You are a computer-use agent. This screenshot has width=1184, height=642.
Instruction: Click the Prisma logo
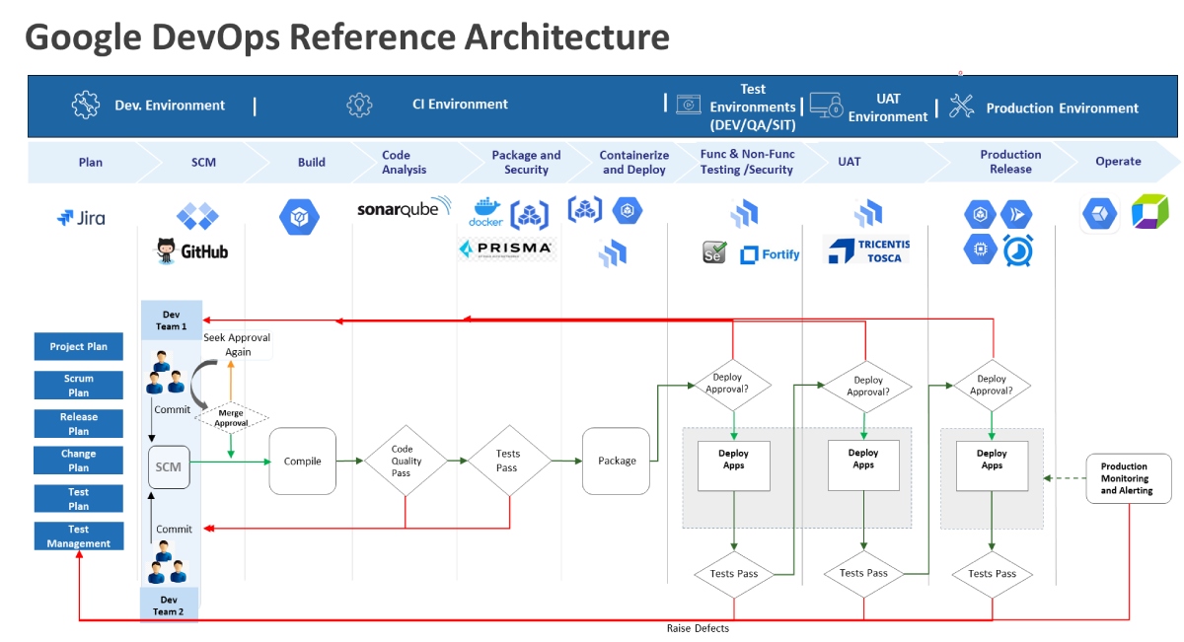point(507,249)
